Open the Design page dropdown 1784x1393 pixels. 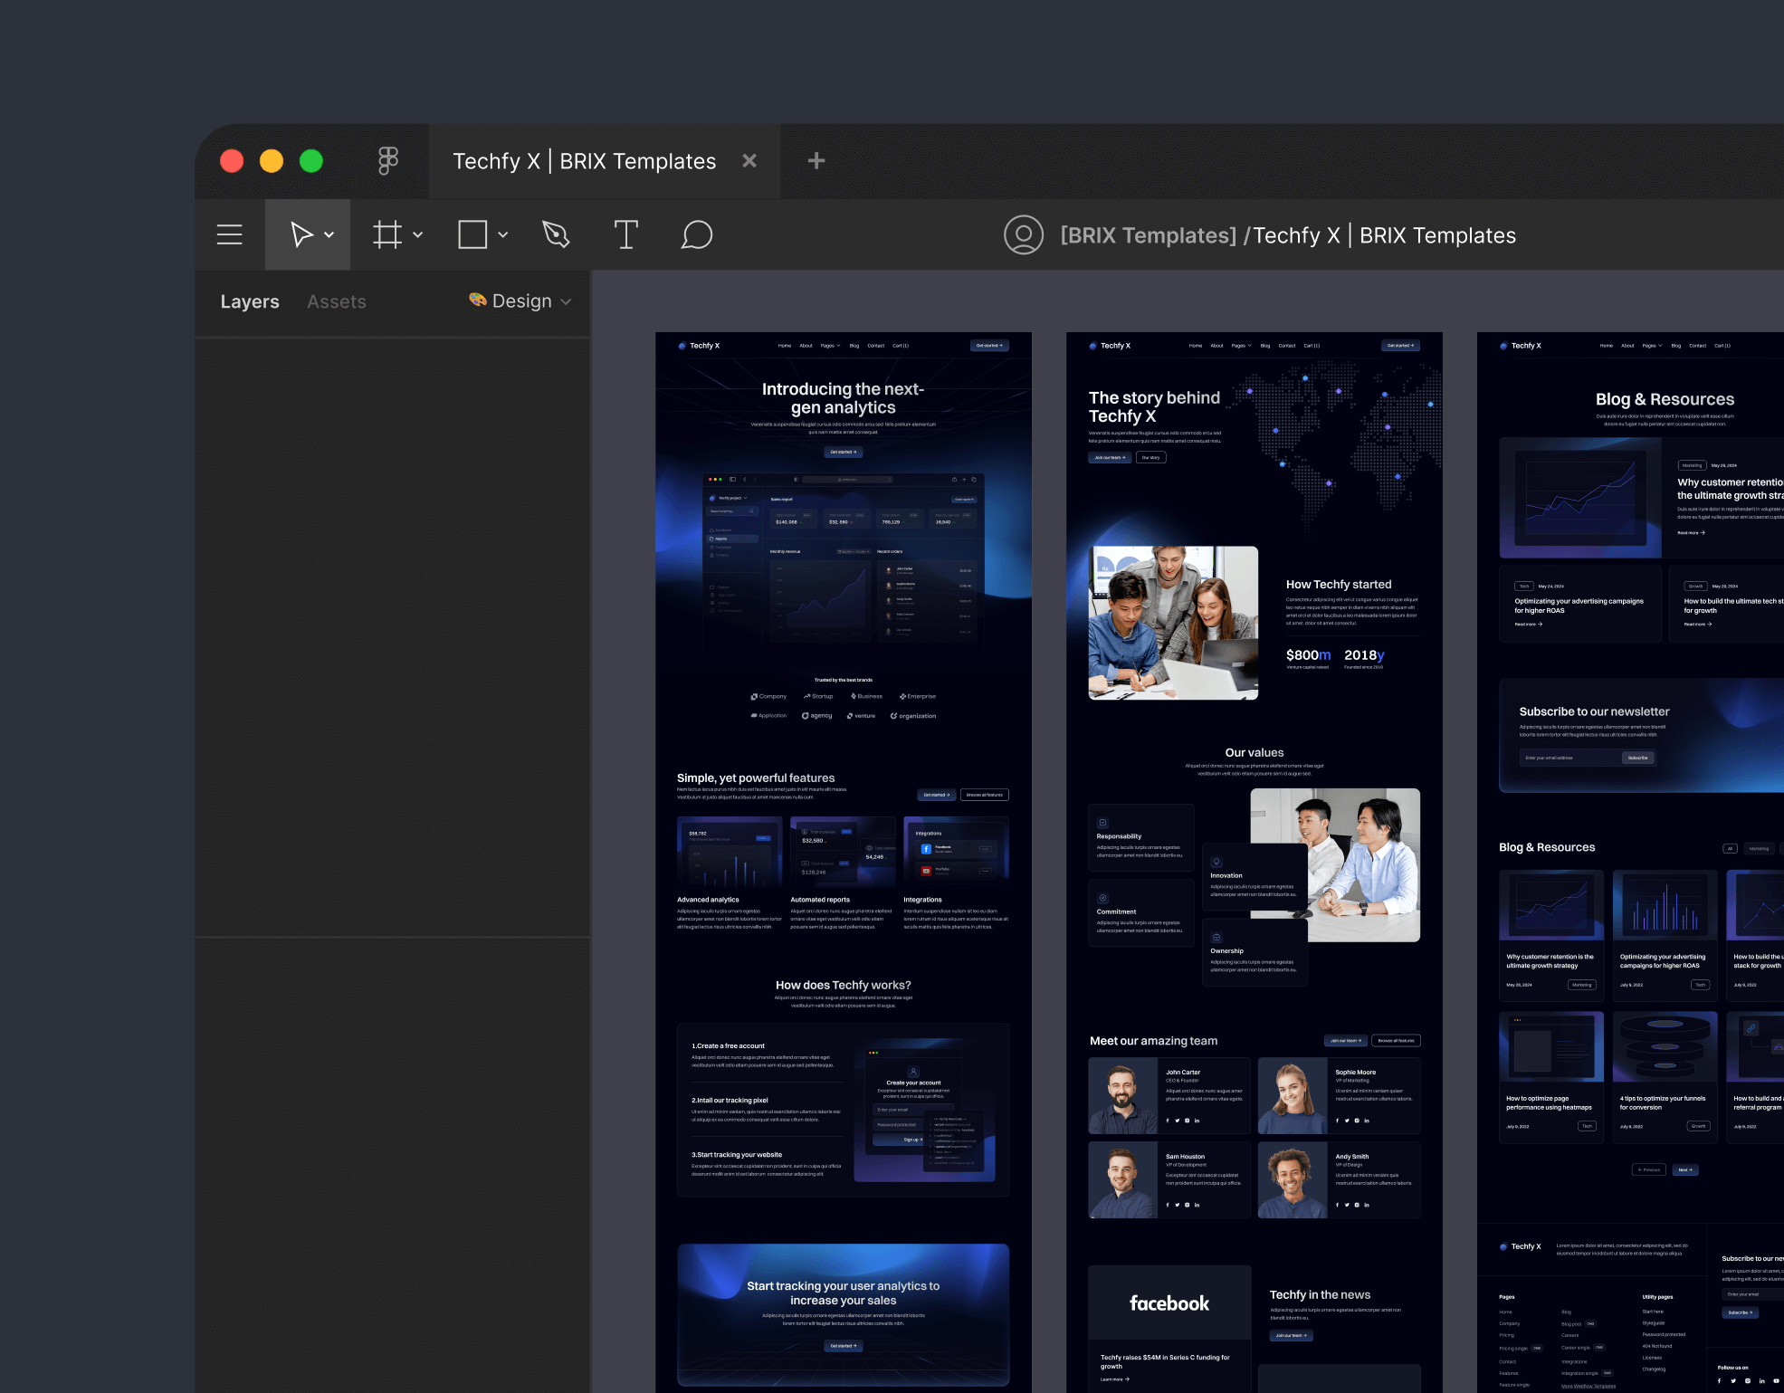point(521,301)
